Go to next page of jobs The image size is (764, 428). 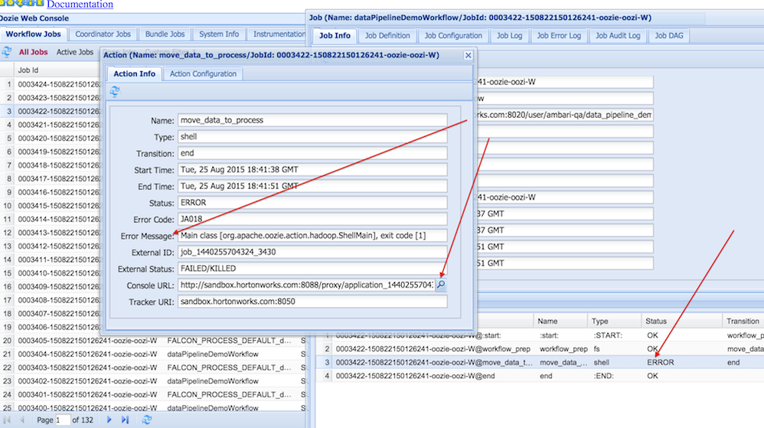pyautogui.click(x=109, y=420)
